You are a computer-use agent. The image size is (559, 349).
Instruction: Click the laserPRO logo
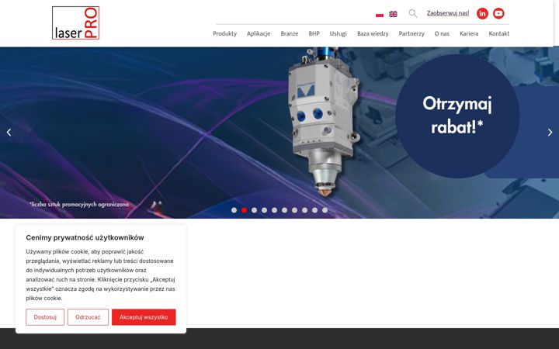tap(75, 22)
